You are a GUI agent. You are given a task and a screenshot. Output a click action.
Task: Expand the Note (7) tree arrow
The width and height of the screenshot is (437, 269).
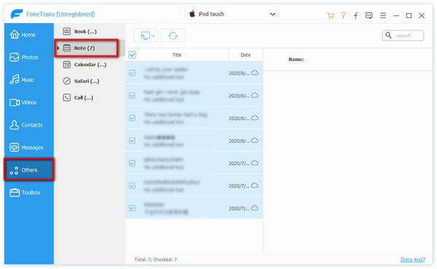coord(58,48)
